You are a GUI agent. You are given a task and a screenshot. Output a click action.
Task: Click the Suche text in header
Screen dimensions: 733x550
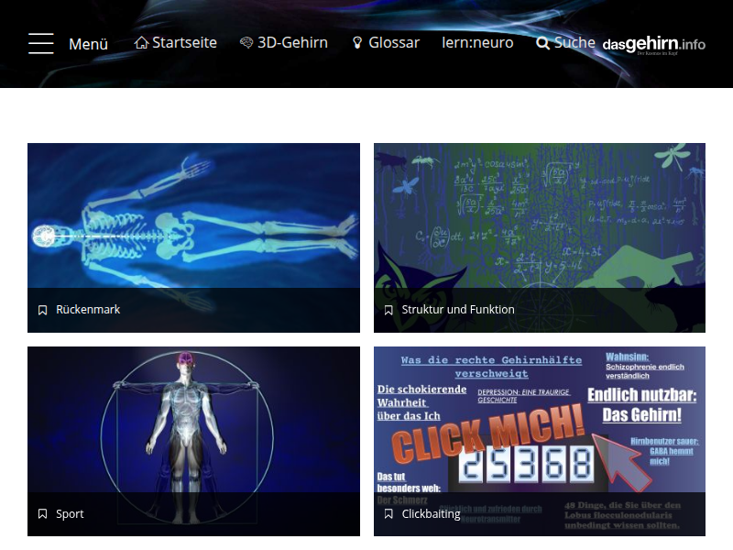pyautogui.click(x=574, y=43)
